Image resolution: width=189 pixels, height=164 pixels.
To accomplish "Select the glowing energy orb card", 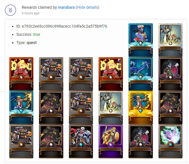I will pos(170,141).
